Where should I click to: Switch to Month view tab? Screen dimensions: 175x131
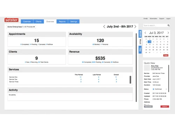140,34
